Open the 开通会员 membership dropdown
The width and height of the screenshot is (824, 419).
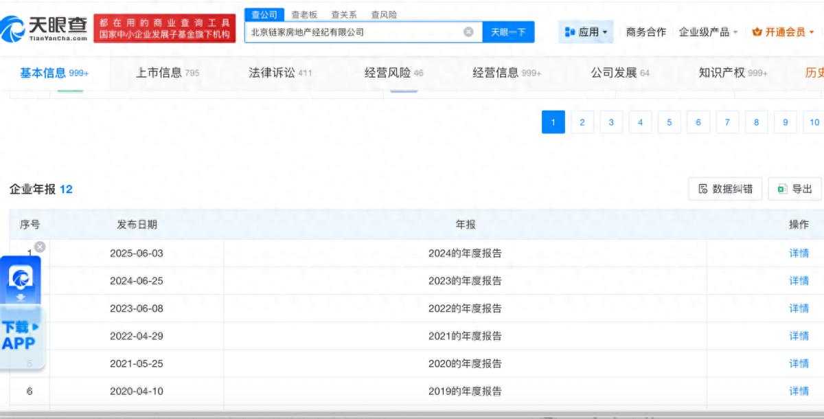tap(783, 32)
